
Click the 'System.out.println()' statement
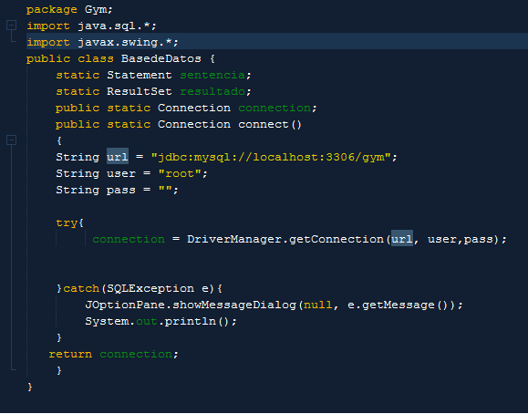pyautogui.click(x=160, y=321)
